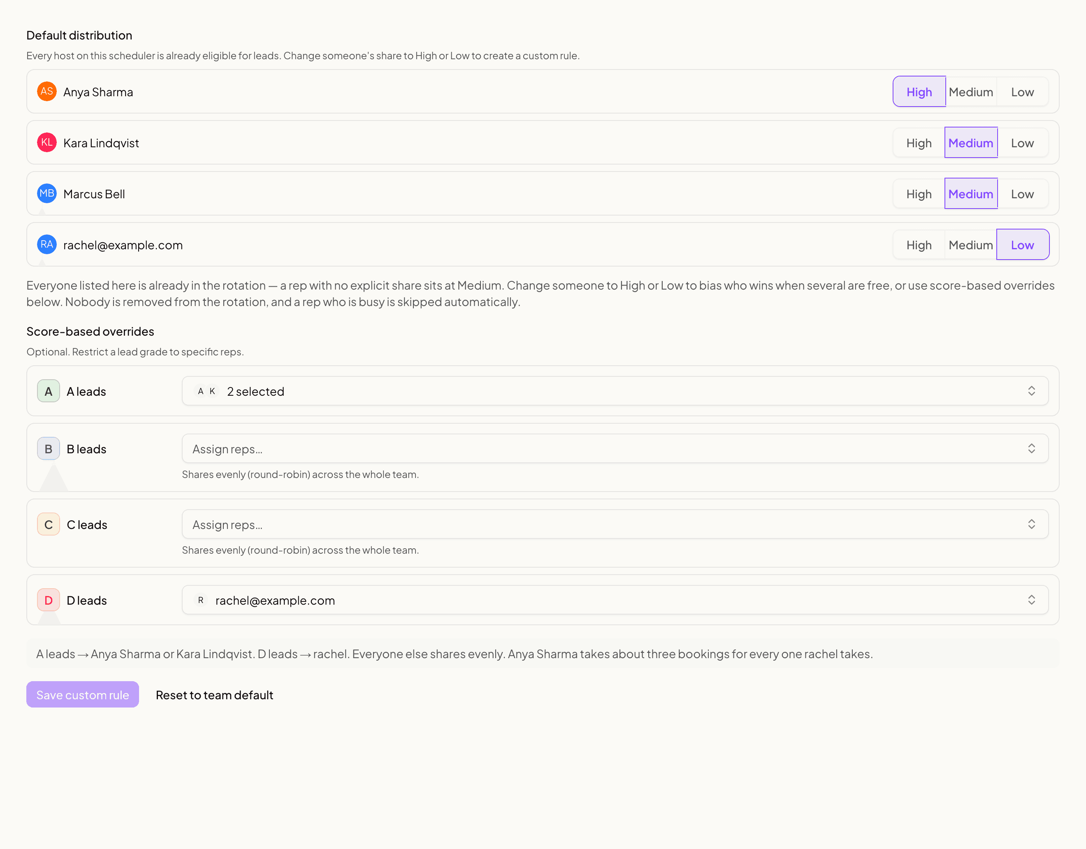
Task: Click Reset to team default
Action: point(214,695)
